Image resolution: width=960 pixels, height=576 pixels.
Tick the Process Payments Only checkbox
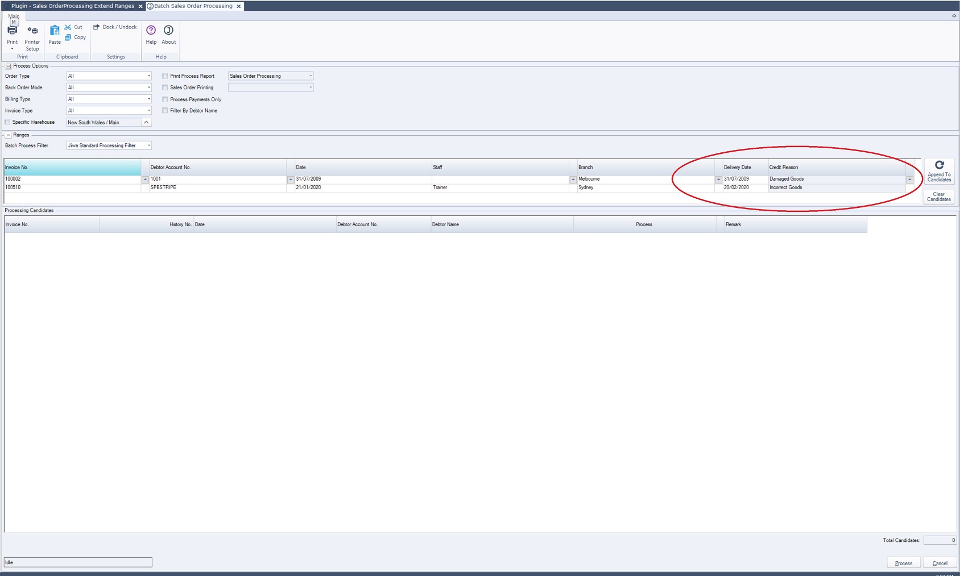tap(165, 99)
